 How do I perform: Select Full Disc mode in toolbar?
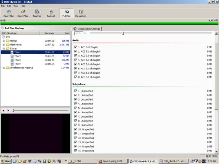[x=66, y=13]
